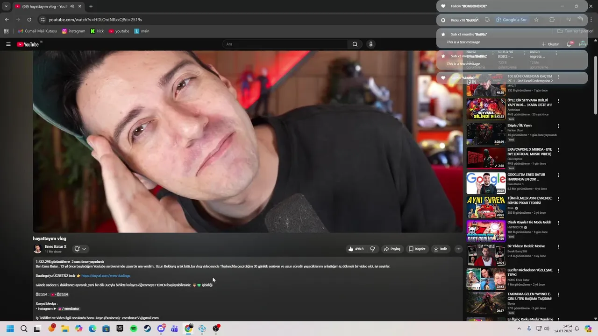Open Chrome extensions puzzle icon
Image resolution: width=598 pixels, height=336 pixels.
[x=552, y=20]
